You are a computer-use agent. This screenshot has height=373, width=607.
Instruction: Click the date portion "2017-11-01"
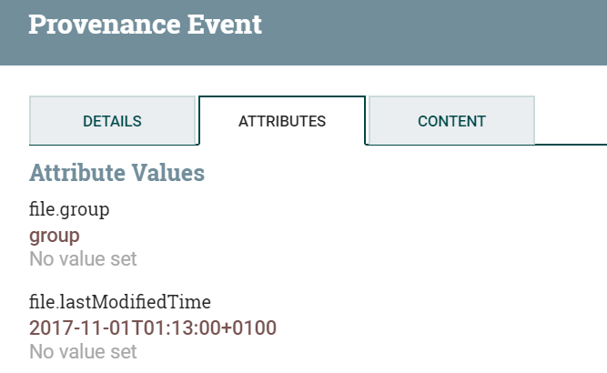(71, 327)
